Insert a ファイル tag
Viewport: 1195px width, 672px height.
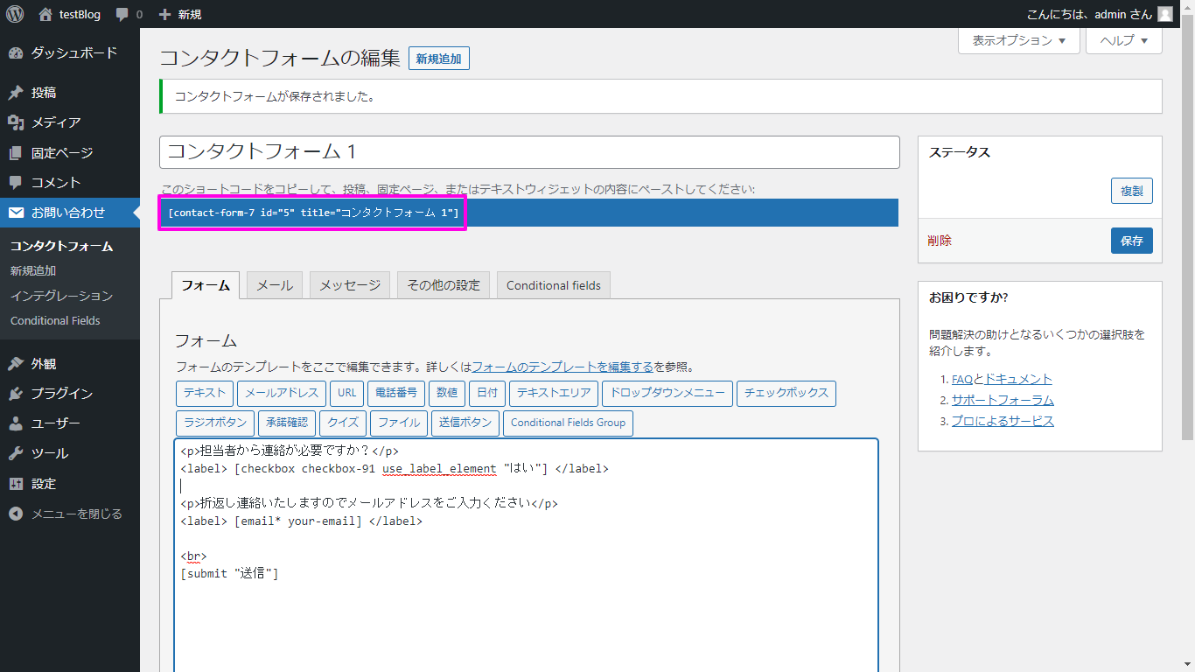click(x=399, y=423)
